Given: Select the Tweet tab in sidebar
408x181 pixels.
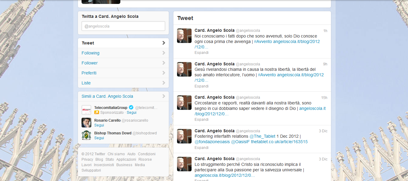Looking at the screenshot, I should (88, 43).
